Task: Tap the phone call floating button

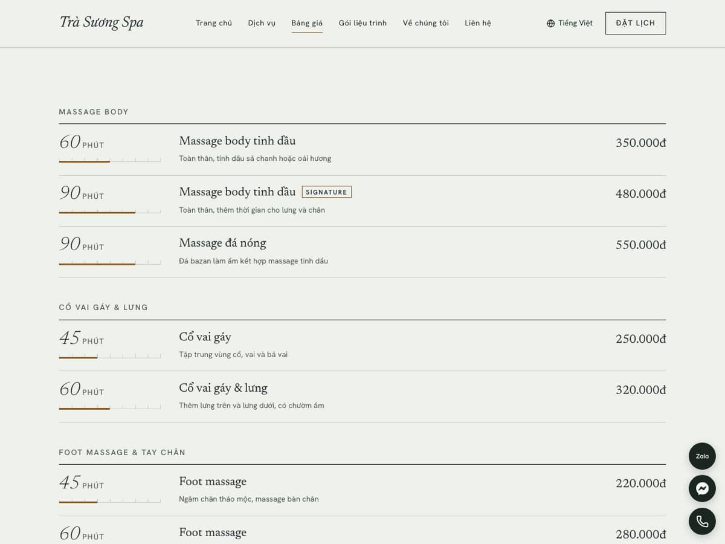Action: click(702, 521)
